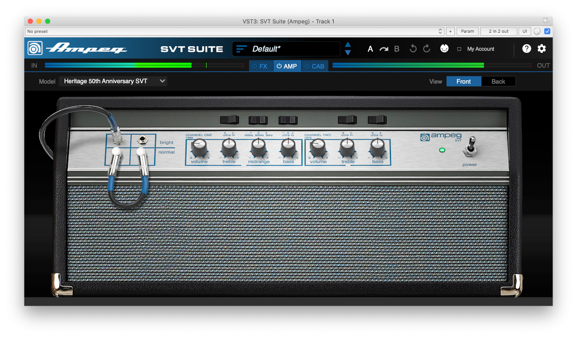
Task: Toggle the plugin bypass checkbox
Action: (547, 31)
